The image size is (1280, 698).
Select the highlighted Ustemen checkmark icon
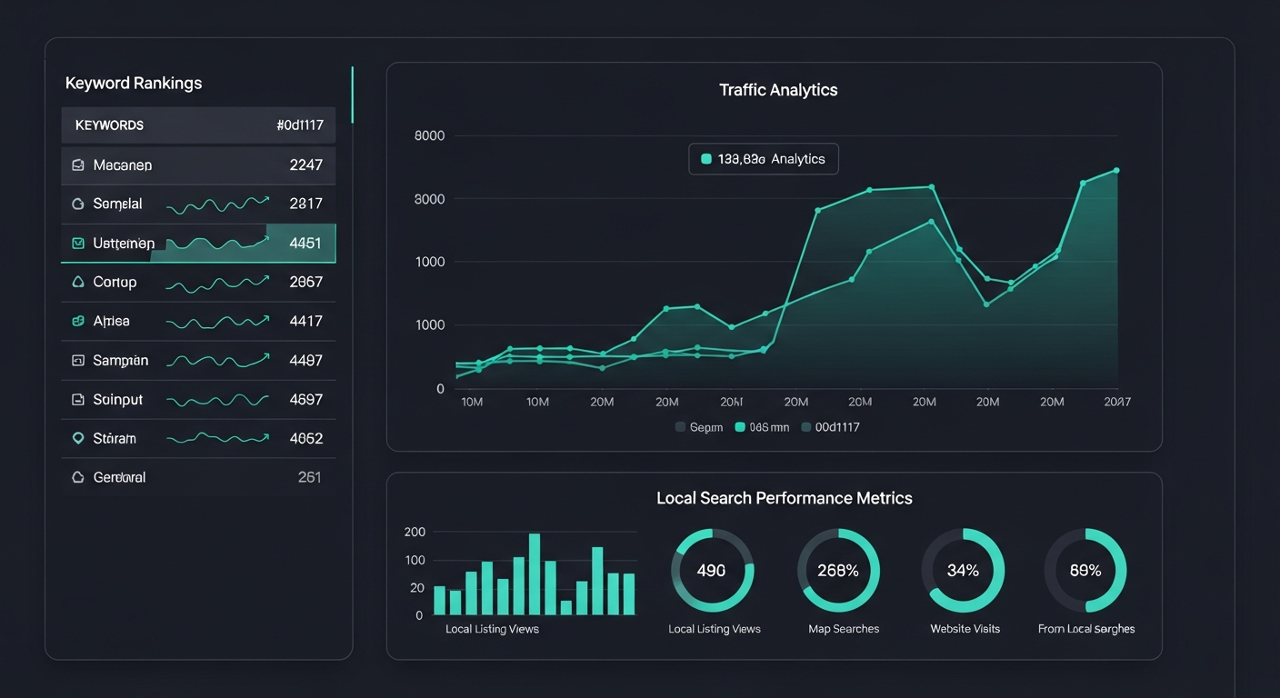pos(79,243)
